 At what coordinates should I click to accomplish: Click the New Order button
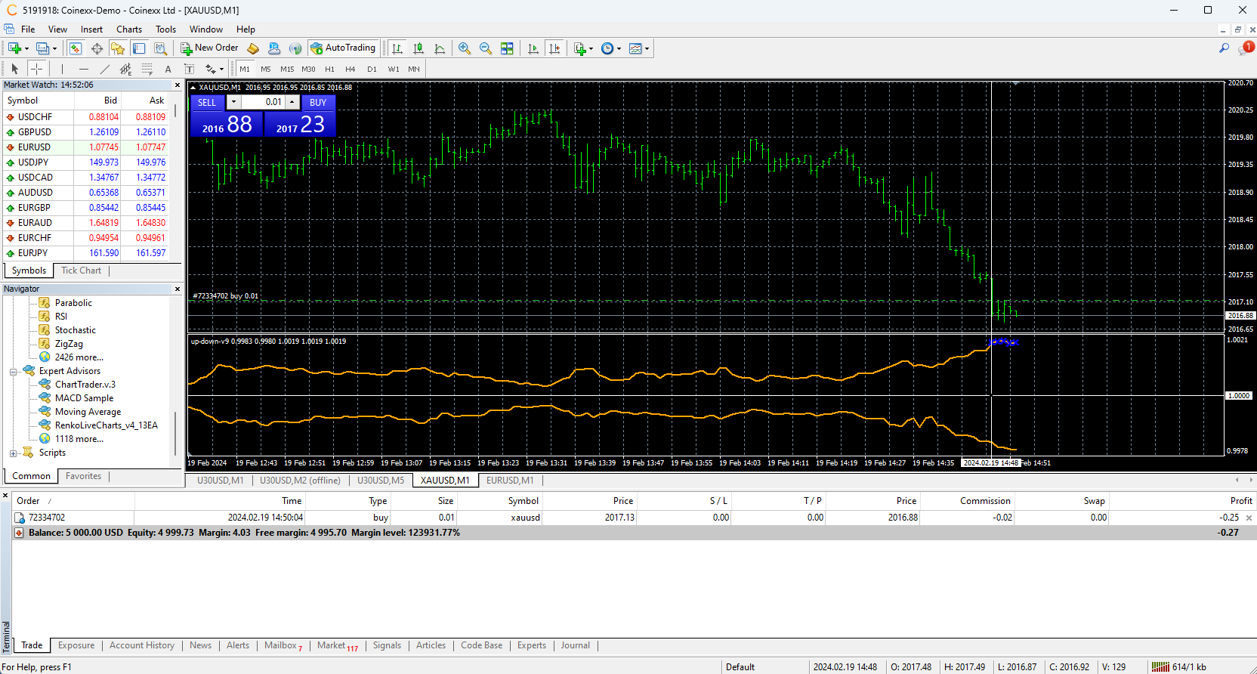(x=209, y=48)
